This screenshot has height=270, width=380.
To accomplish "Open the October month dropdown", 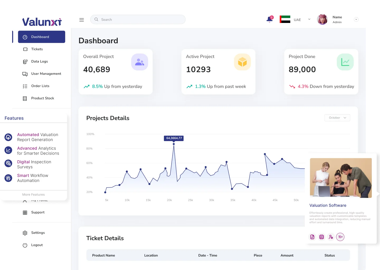I will tap(337, 118).
